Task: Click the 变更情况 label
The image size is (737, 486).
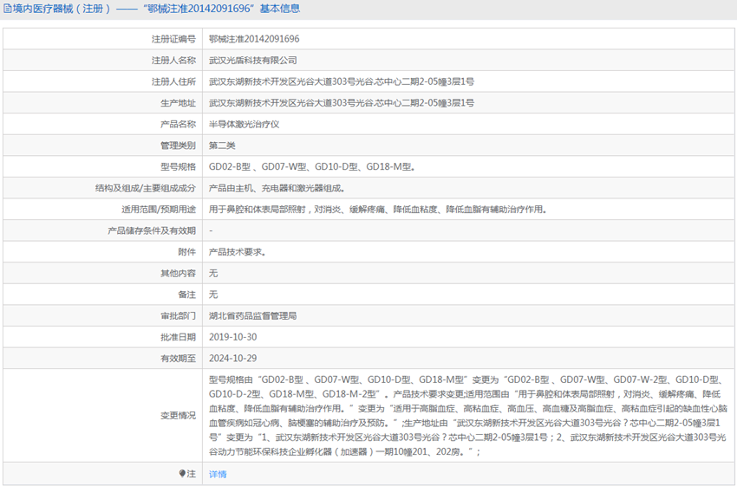Action: click(x=178, y=416)
